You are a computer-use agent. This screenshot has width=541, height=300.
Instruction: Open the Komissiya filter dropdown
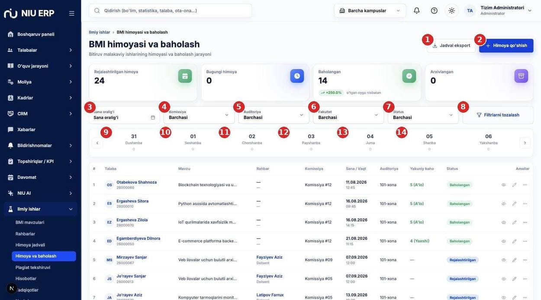coord(199,115)
